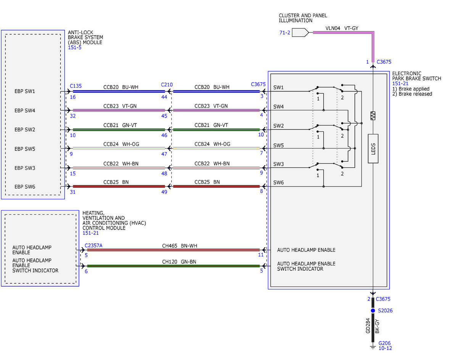Screen dimensions: 458x353
Task: Click the GD284 BK-GY ground wire
Action: 373,327
